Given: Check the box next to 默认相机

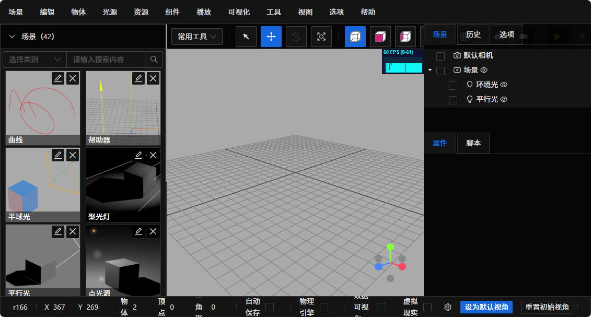Looking at the screenshot, I should pyautogui.click(x=441, y=56).
